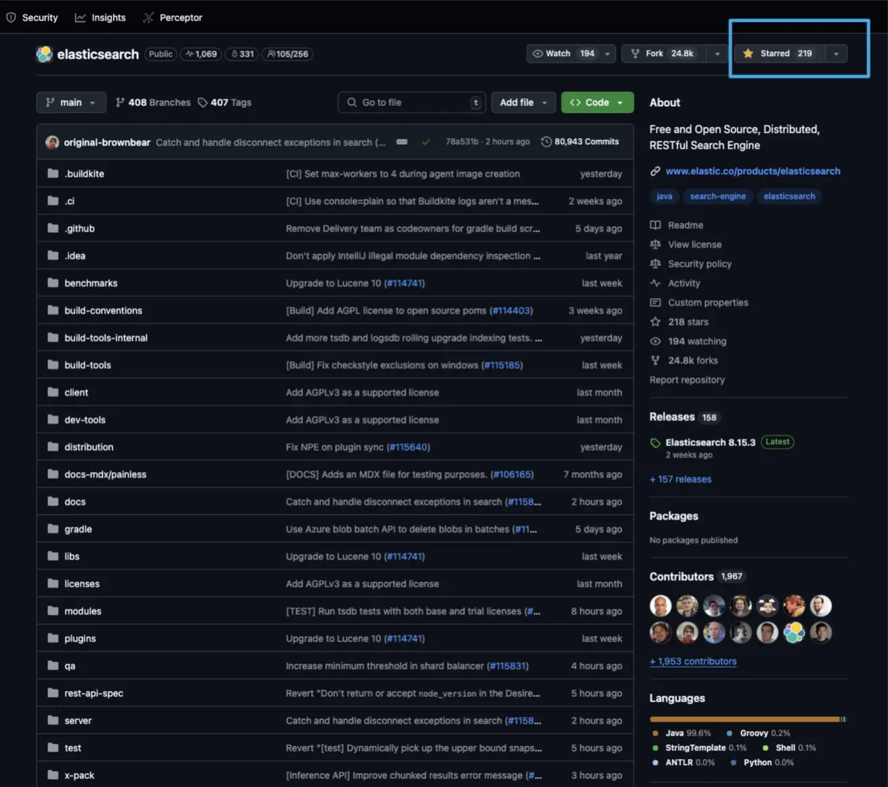Click the Java 99.6% language entry
Image resolution: width=888 pixels, height=787 pixels.
[682, 733]
